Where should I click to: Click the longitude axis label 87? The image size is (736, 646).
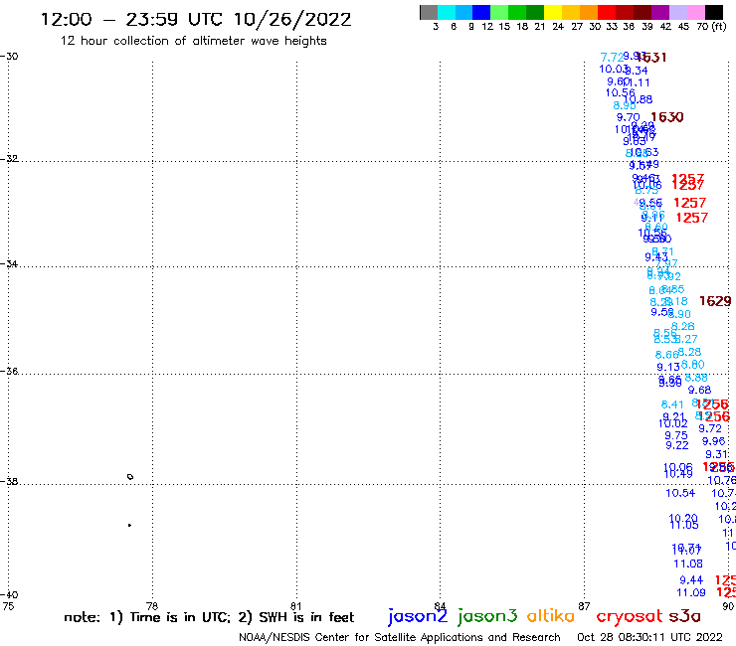click(584, 606)
